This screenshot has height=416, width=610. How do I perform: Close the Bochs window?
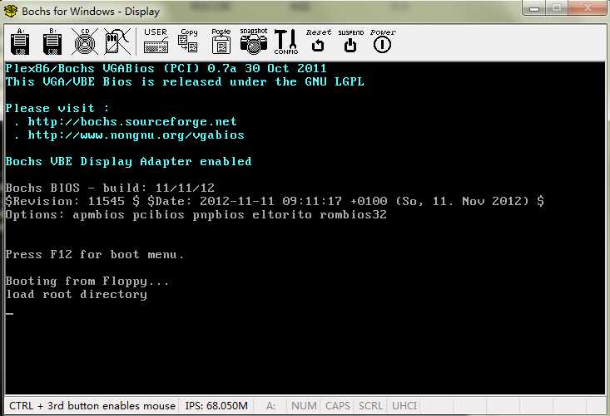pyautogui.click(x=588, y=8)
